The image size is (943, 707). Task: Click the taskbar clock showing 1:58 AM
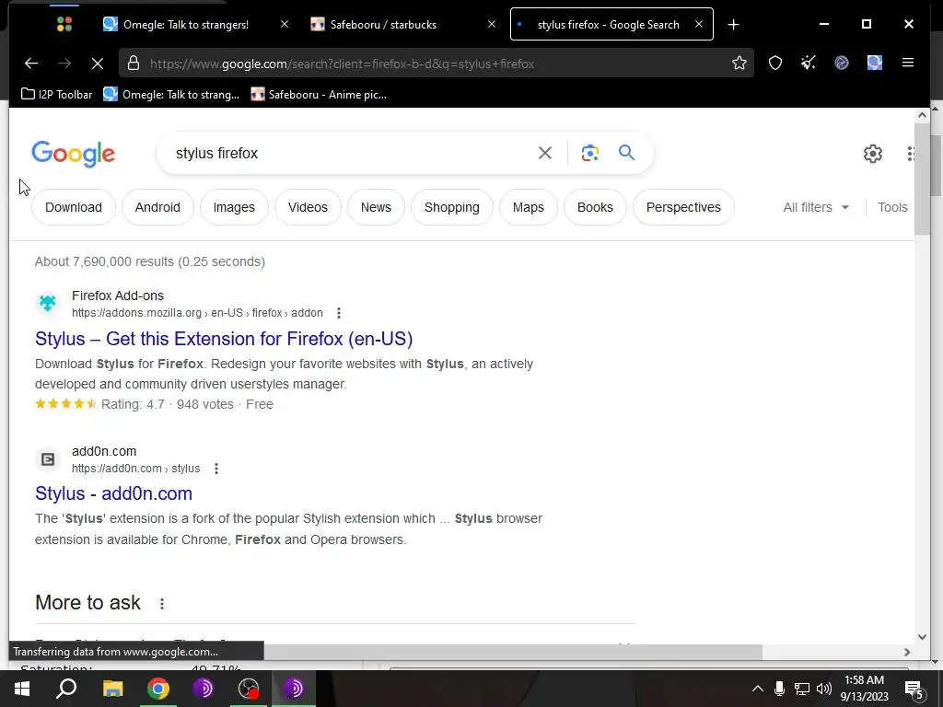point(864,689)
